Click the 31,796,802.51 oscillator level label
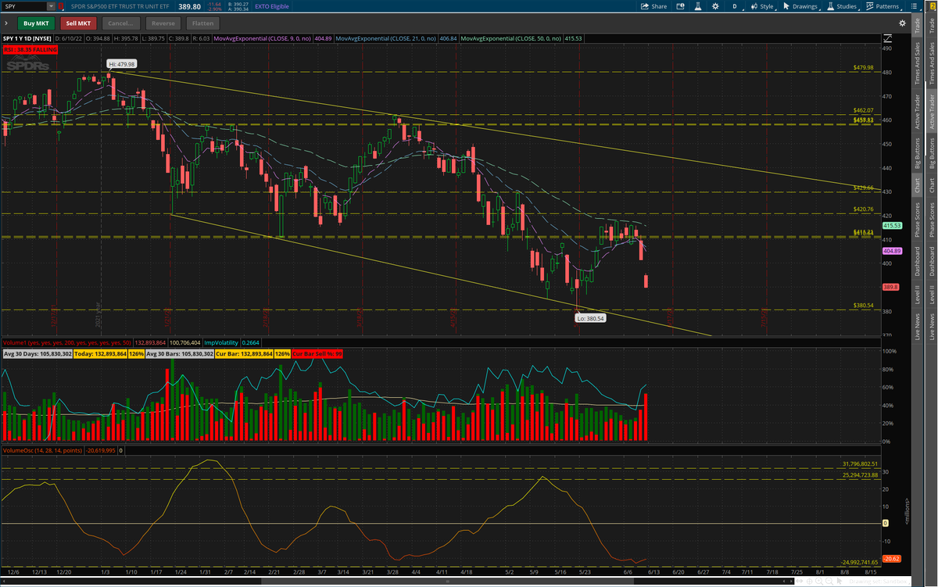The image size is (938, 587). [x=861, y=464]
